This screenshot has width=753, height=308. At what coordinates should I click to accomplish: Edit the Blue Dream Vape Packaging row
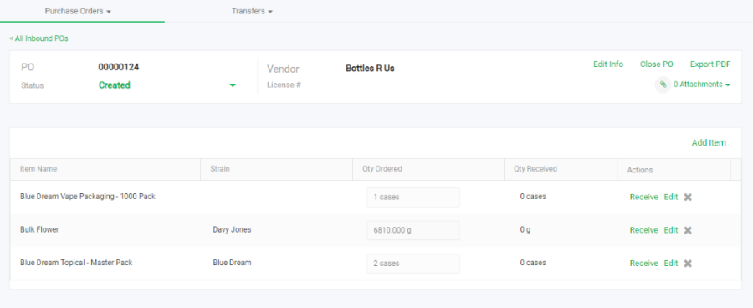point(670,197)
